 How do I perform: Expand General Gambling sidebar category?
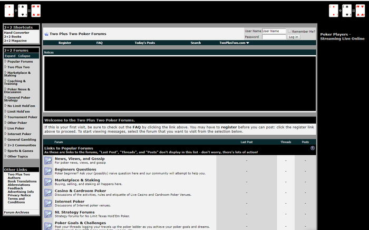point(5,139)
